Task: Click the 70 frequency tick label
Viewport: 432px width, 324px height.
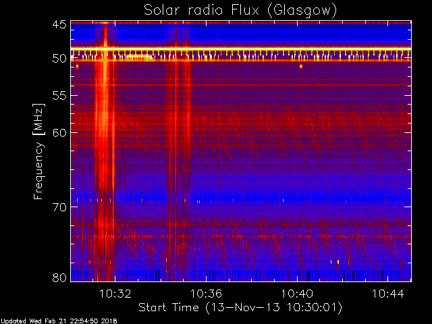Action: point(59,207)
